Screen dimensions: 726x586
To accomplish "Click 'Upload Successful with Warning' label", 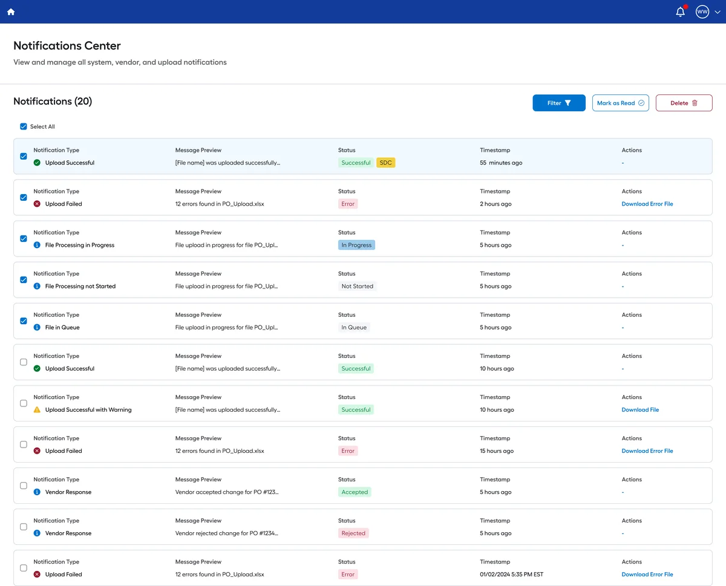I will coord(88,409).
